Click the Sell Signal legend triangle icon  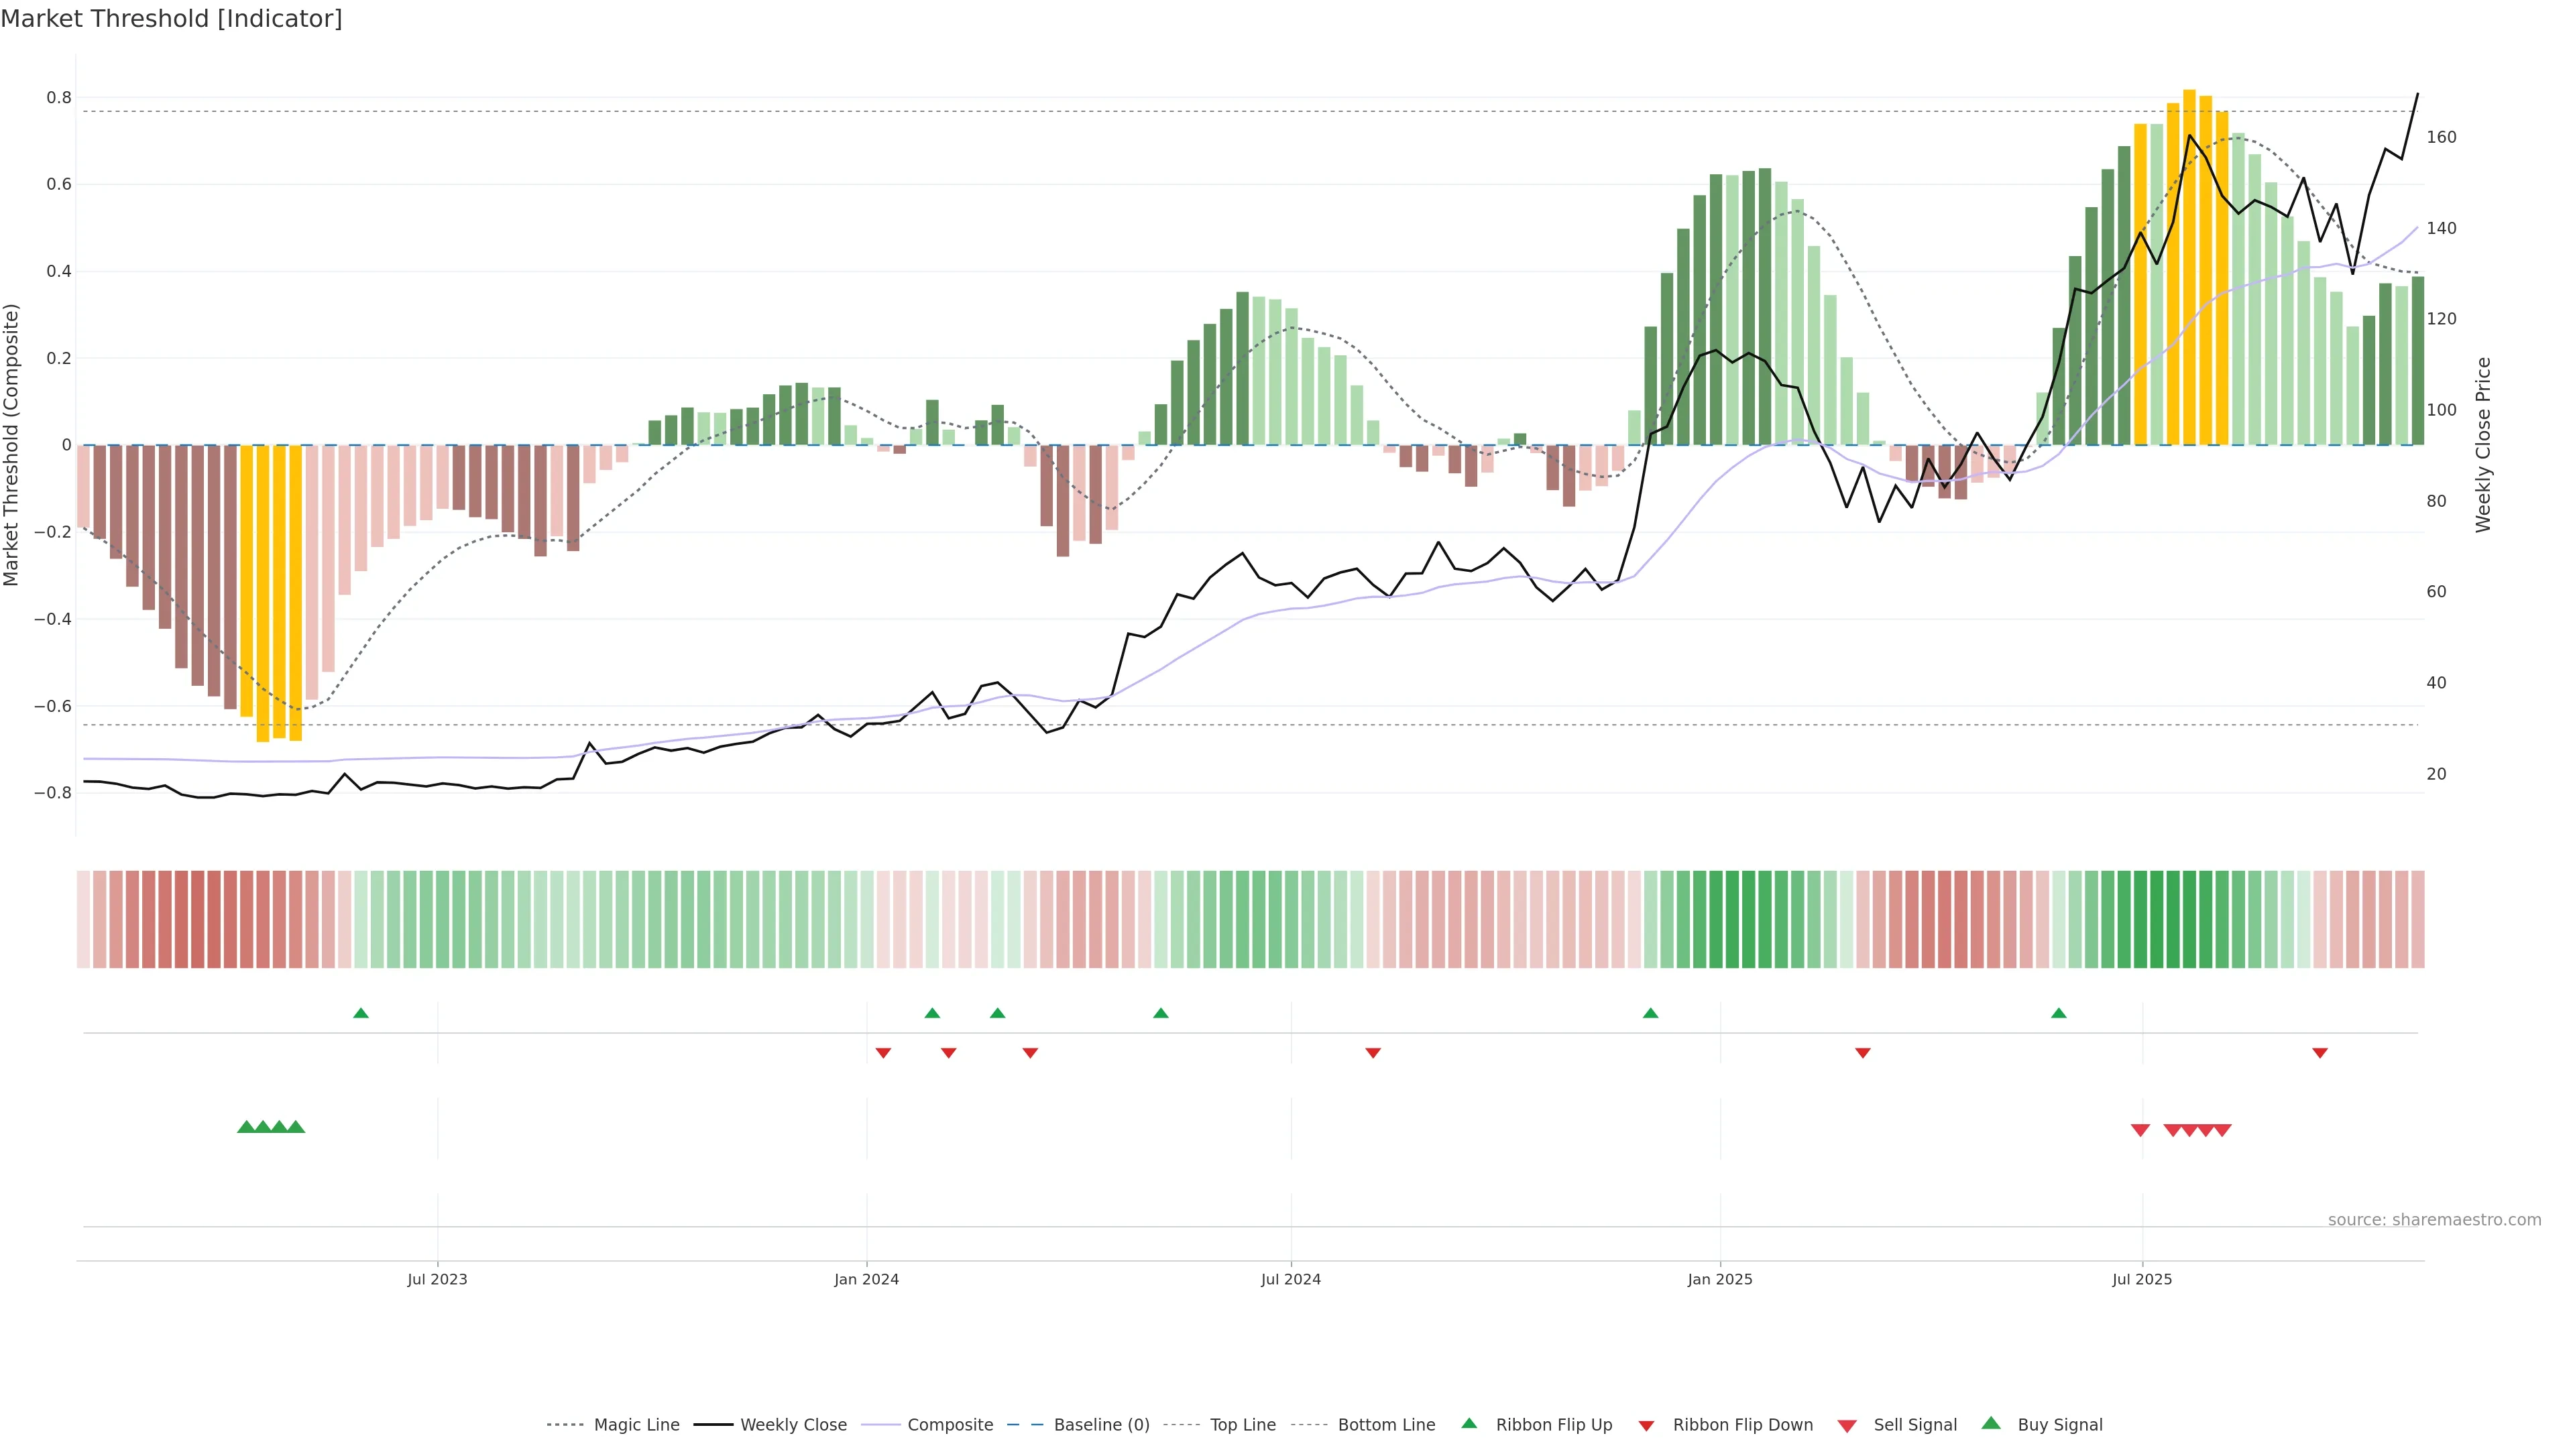pos(1846,1426)
